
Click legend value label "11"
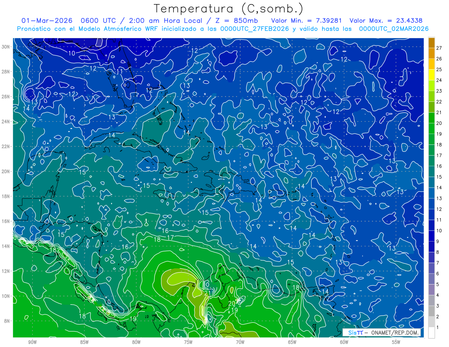[439, 220]
